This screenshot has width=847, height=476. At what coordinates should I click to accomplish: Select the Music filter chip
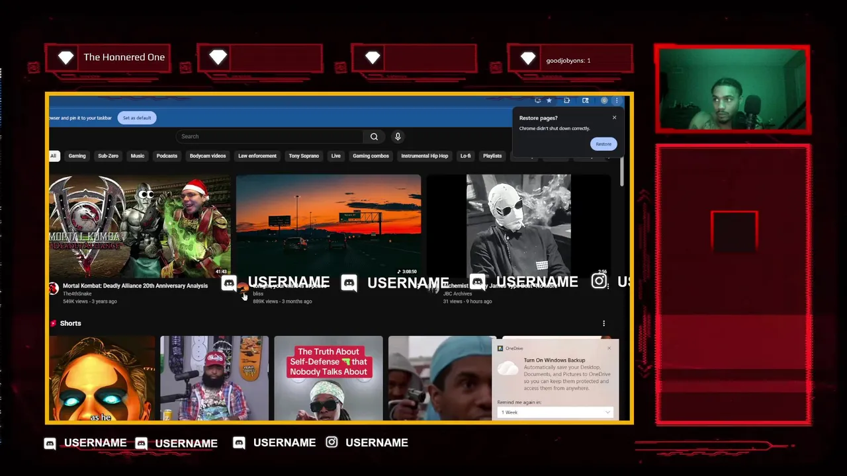[x=138, y=156]
